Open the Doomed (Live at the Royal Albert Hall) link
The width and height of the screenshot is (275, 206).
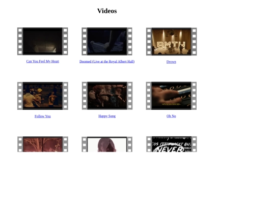(x=107, y=62)
